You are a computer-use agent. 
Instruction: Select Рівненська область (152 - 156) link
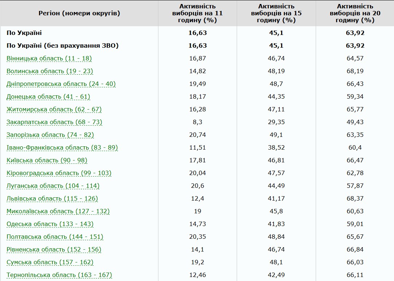click(x=54, y=249)
